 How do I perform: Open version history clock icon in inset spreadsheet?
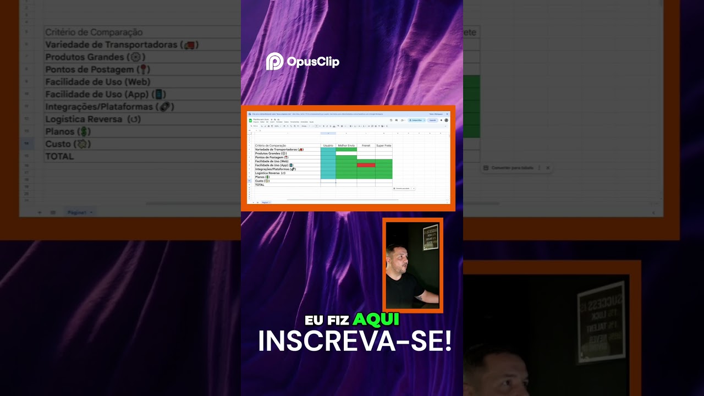[391, 120]
